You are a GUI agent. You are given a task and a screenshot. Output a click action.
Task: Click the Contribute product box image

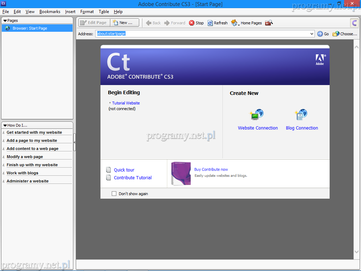181,174
